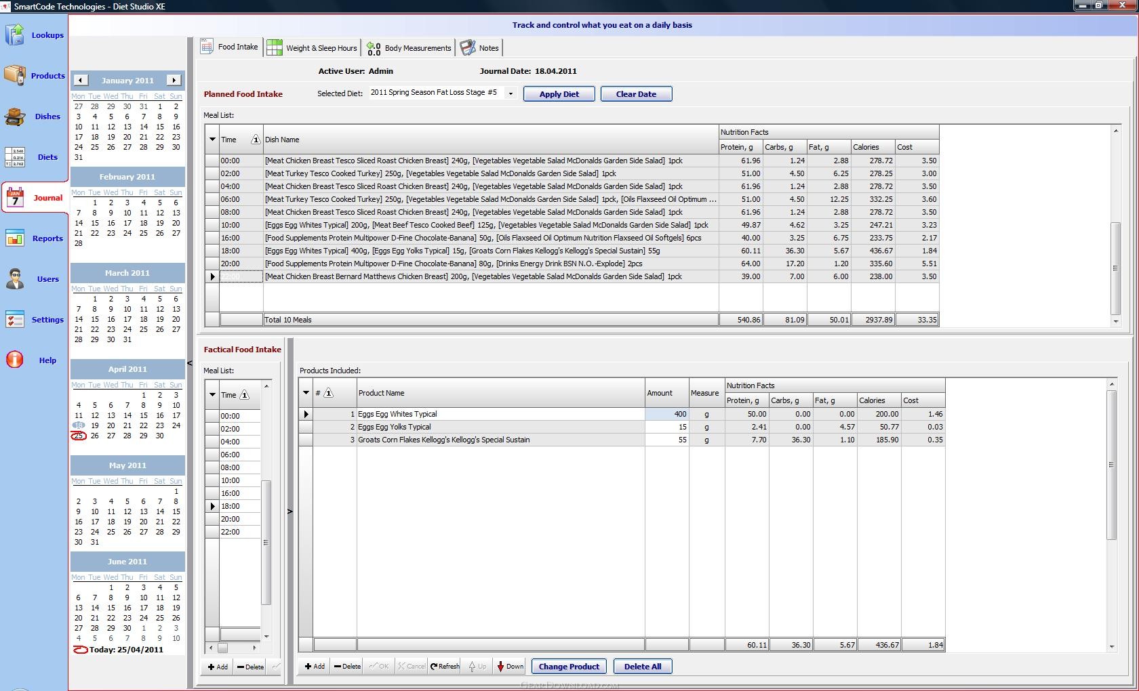The width and height of the screenshot is (1139, 691).
Task: Refresh the products included list
Action: [445, 666]
